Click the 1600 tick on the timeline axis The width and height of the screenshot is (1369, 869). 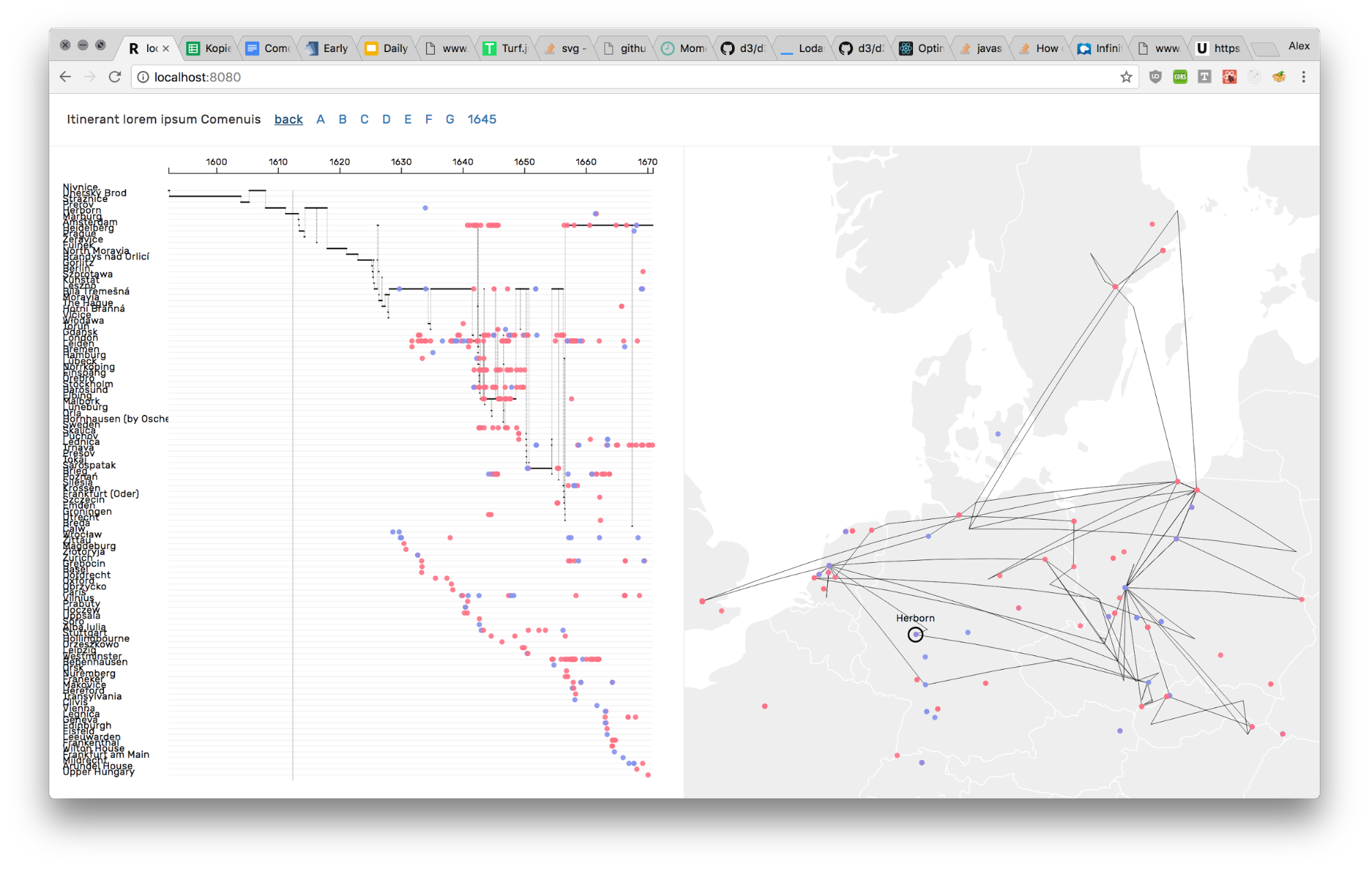point(216,162)
